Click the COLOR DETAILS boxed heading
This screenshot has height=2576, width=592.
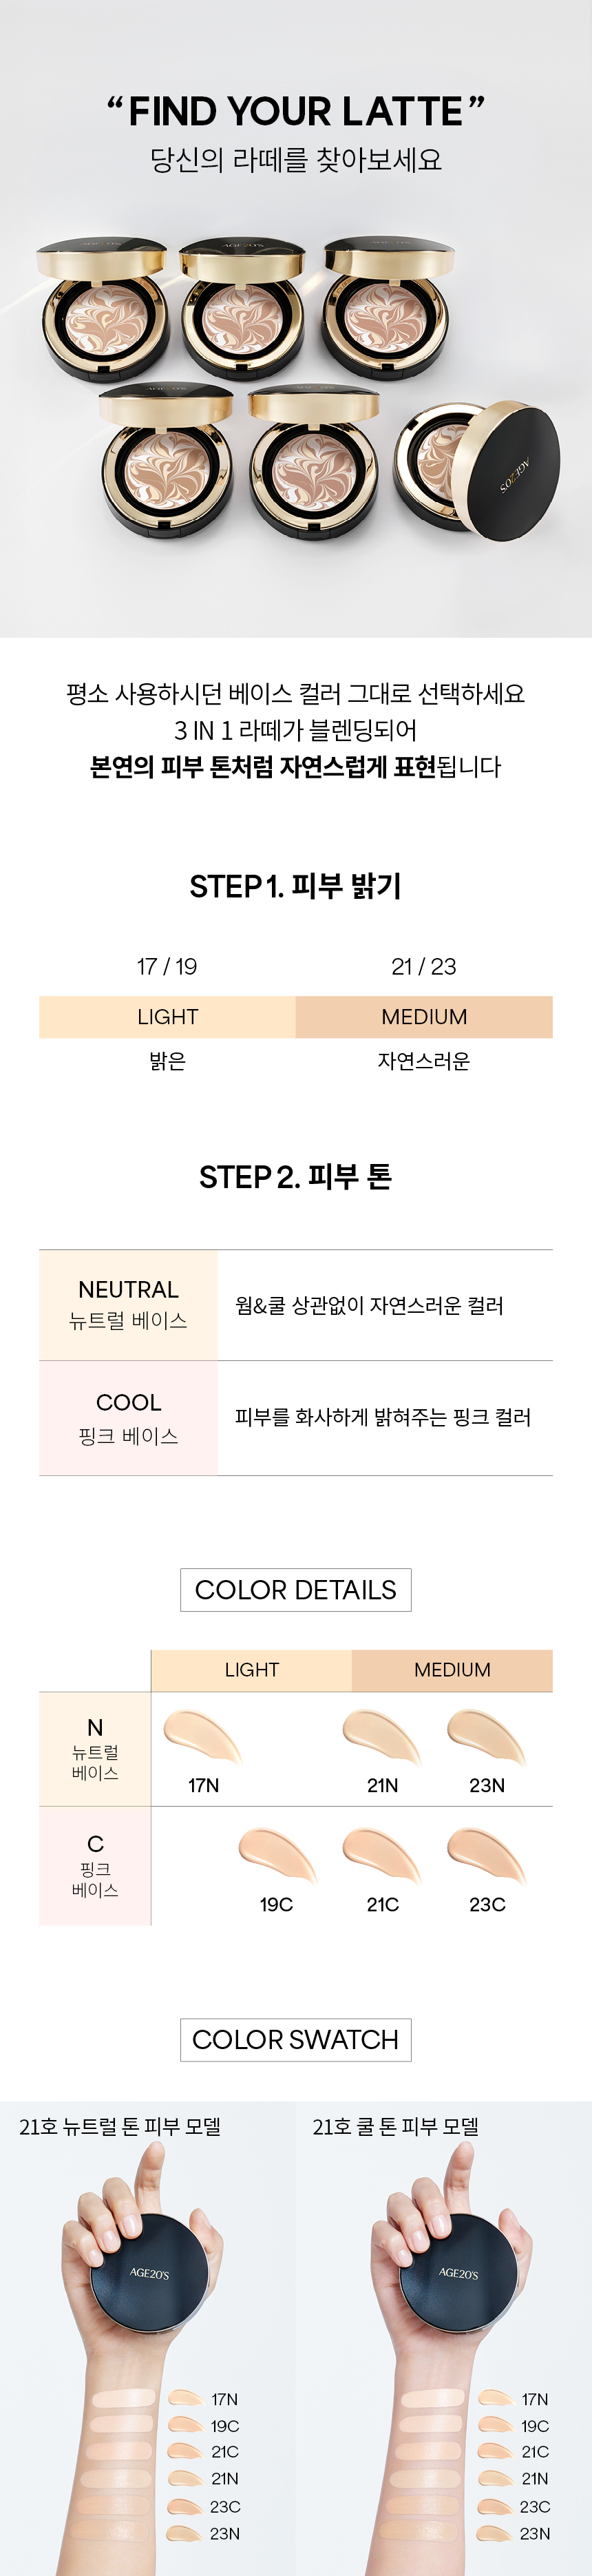296,1590
